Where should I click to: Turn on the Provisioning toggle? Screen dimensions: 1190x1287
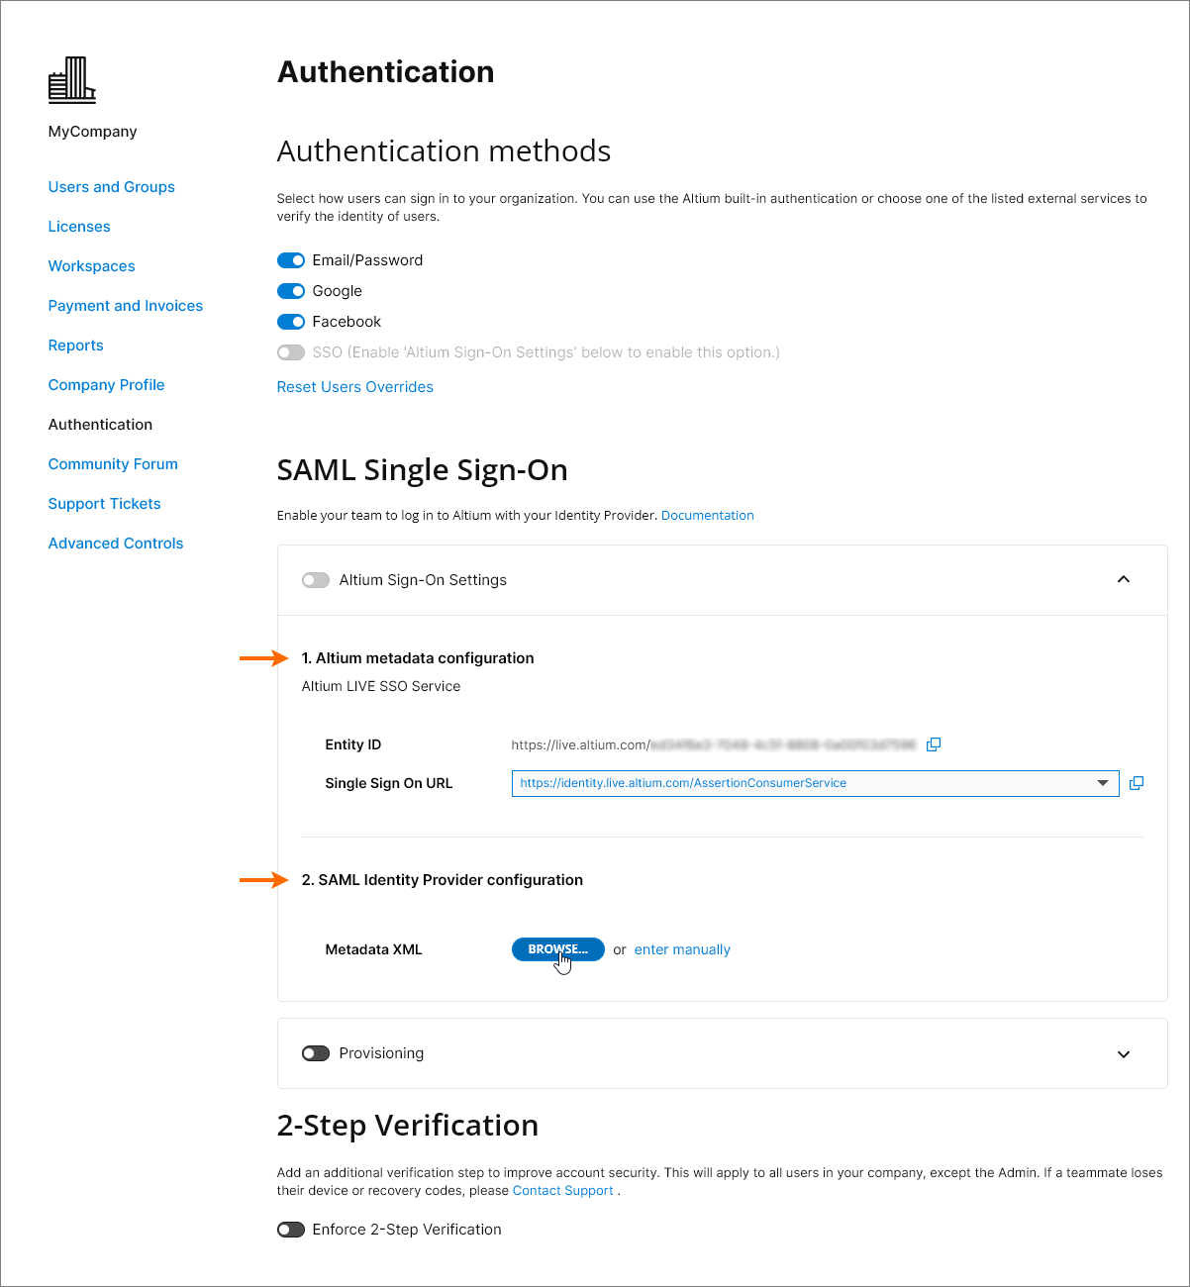316,1053
